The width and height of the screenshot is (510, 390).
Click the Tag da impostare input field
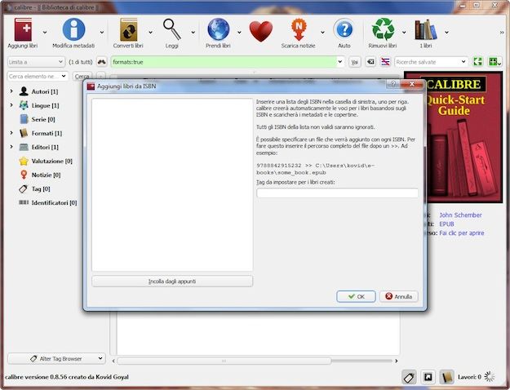[337, 193]
